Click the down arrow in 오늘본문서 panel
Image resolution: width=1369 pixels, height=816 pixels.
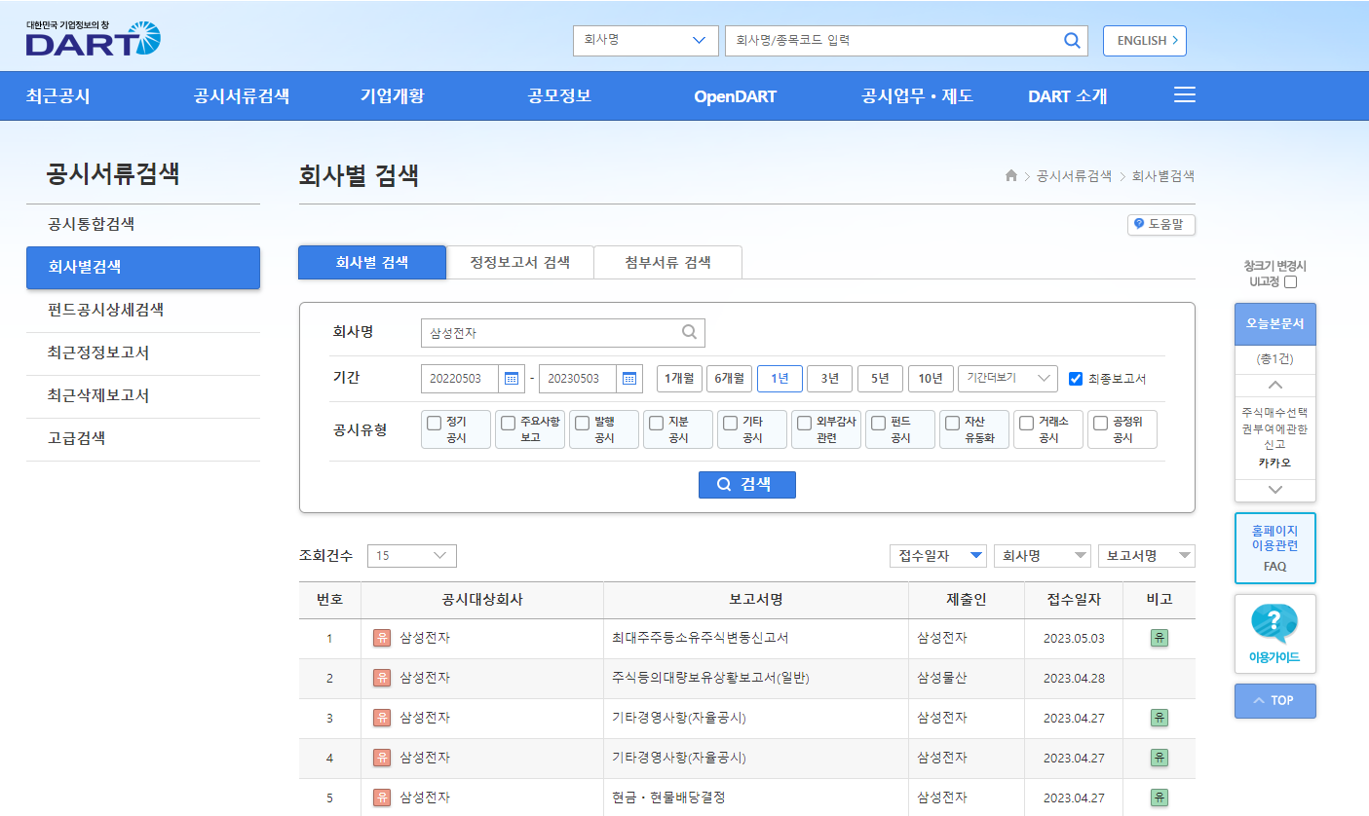click(1275, 490)
